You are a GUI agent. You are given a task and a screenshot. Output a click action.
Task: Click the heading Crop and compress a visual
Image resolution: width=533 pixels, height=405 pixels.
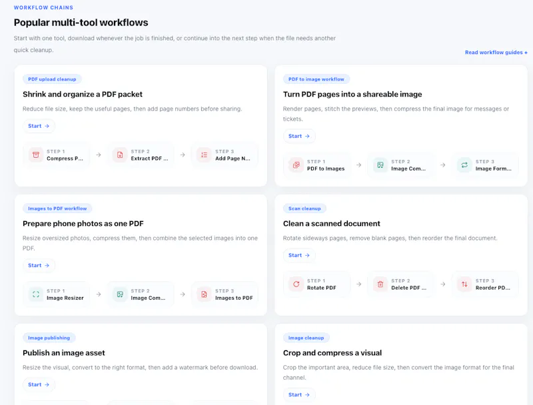click(x=332, y=352)
